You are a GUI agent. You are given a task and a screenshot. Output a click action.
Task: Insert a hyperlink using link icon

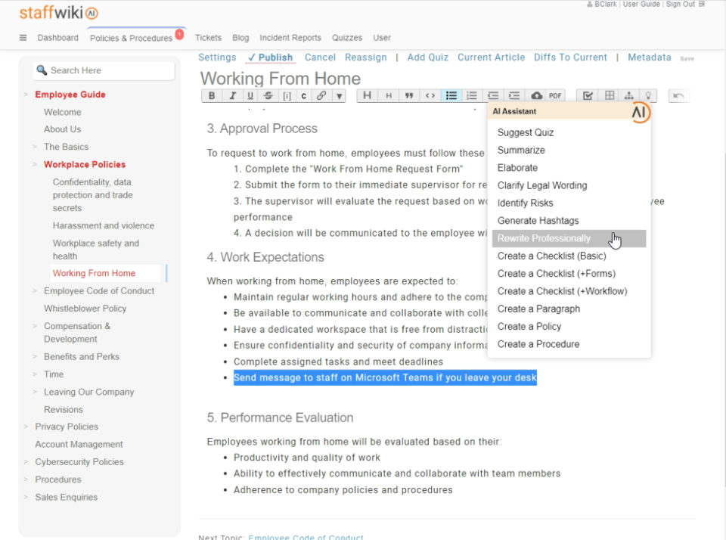coord(321,96)
